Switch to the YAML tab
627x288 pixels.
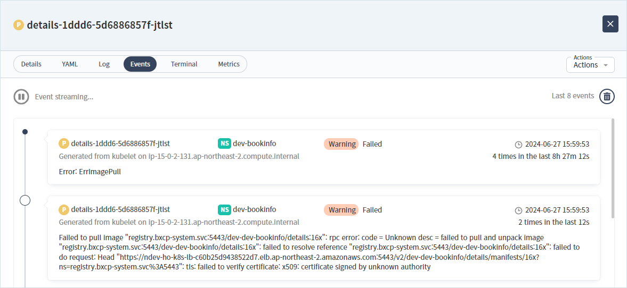[x=70, y=64]
